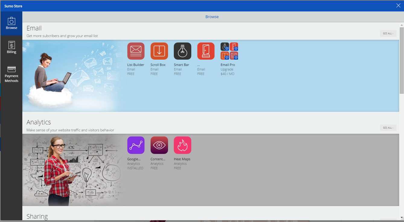Image resolution: width=404 pixels, height=222 pixels.
Task: Select the Content Analytics eye icon
Action: (159, 145)
